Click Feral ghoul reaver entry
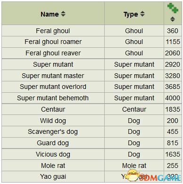Viewport: 183px width, 184px height. [53, 53]
